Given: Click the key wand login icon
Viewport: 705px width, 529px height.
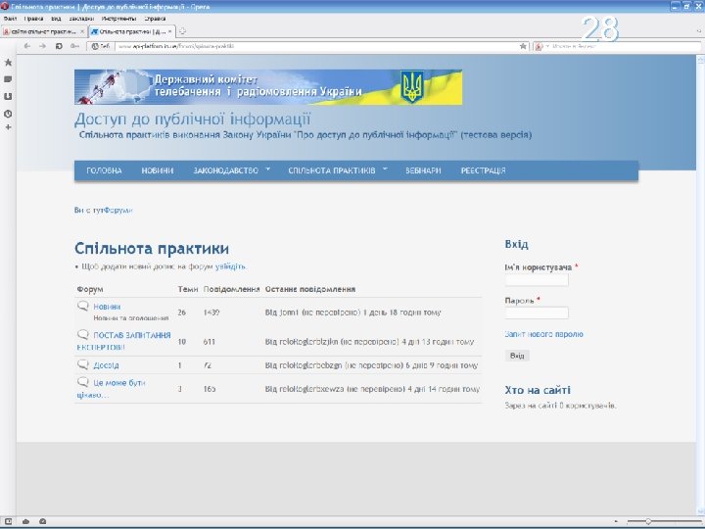Looking at the screenshot, I should pos(75,46).
